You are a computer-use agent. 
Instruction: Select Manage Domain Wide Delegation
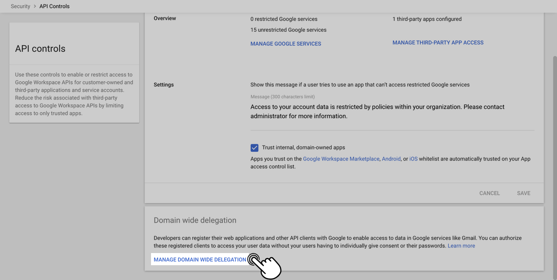click(200, 260)
